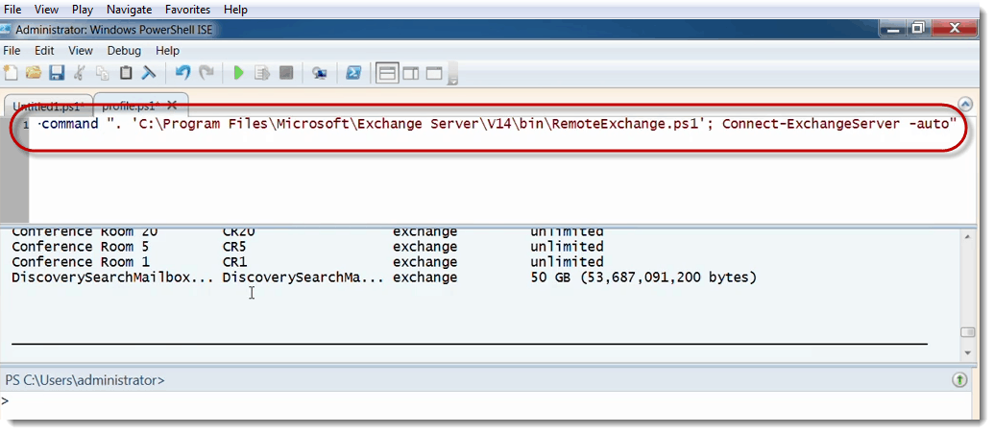Undo with the blue arrow icon
Viewport: 994px width, 434px height.
coord(183,74)
